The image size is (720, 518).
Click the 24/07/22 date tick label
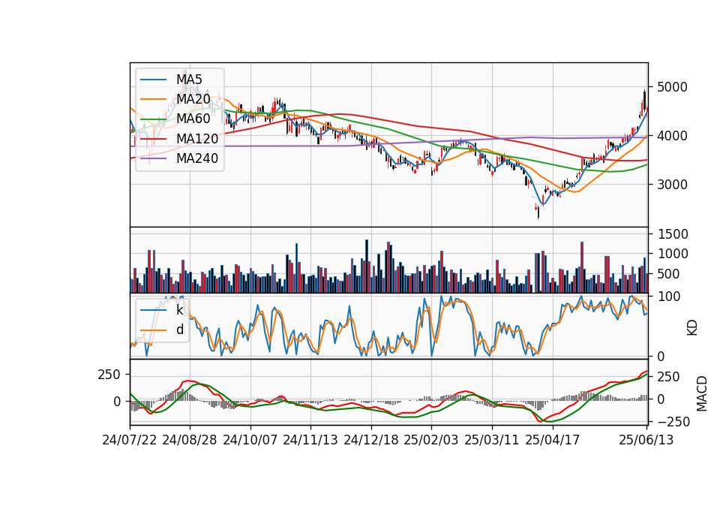pyautogui.click(x=130, y=440)
